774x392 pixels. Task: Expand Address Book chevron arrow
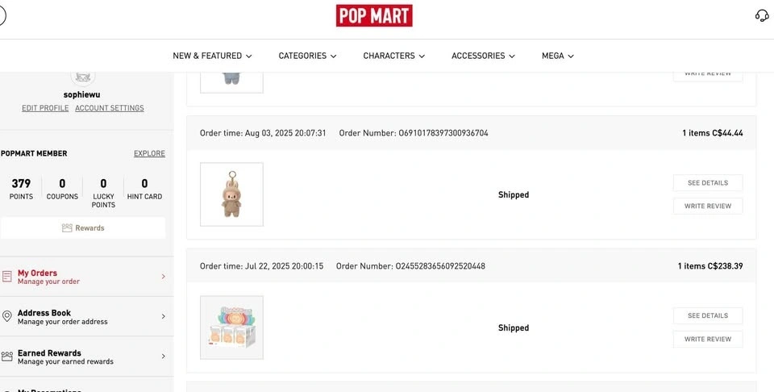coord(164,316)
